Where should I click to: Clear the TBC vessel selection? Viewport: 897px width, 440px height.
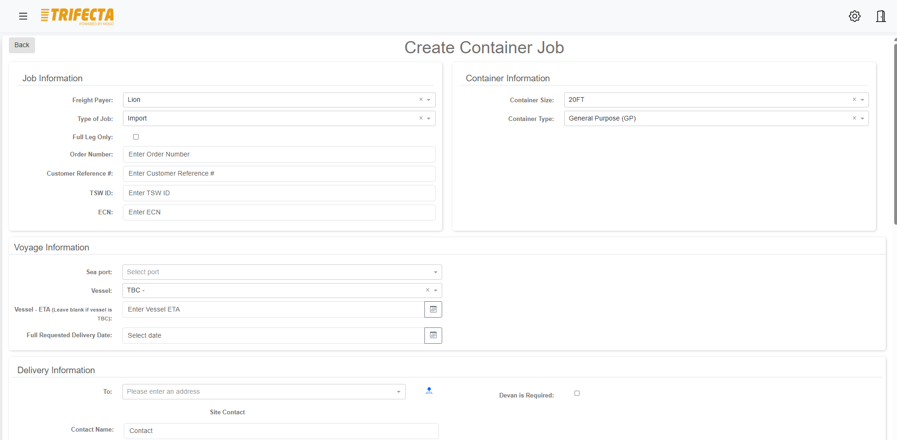click(x=428, y=290)
